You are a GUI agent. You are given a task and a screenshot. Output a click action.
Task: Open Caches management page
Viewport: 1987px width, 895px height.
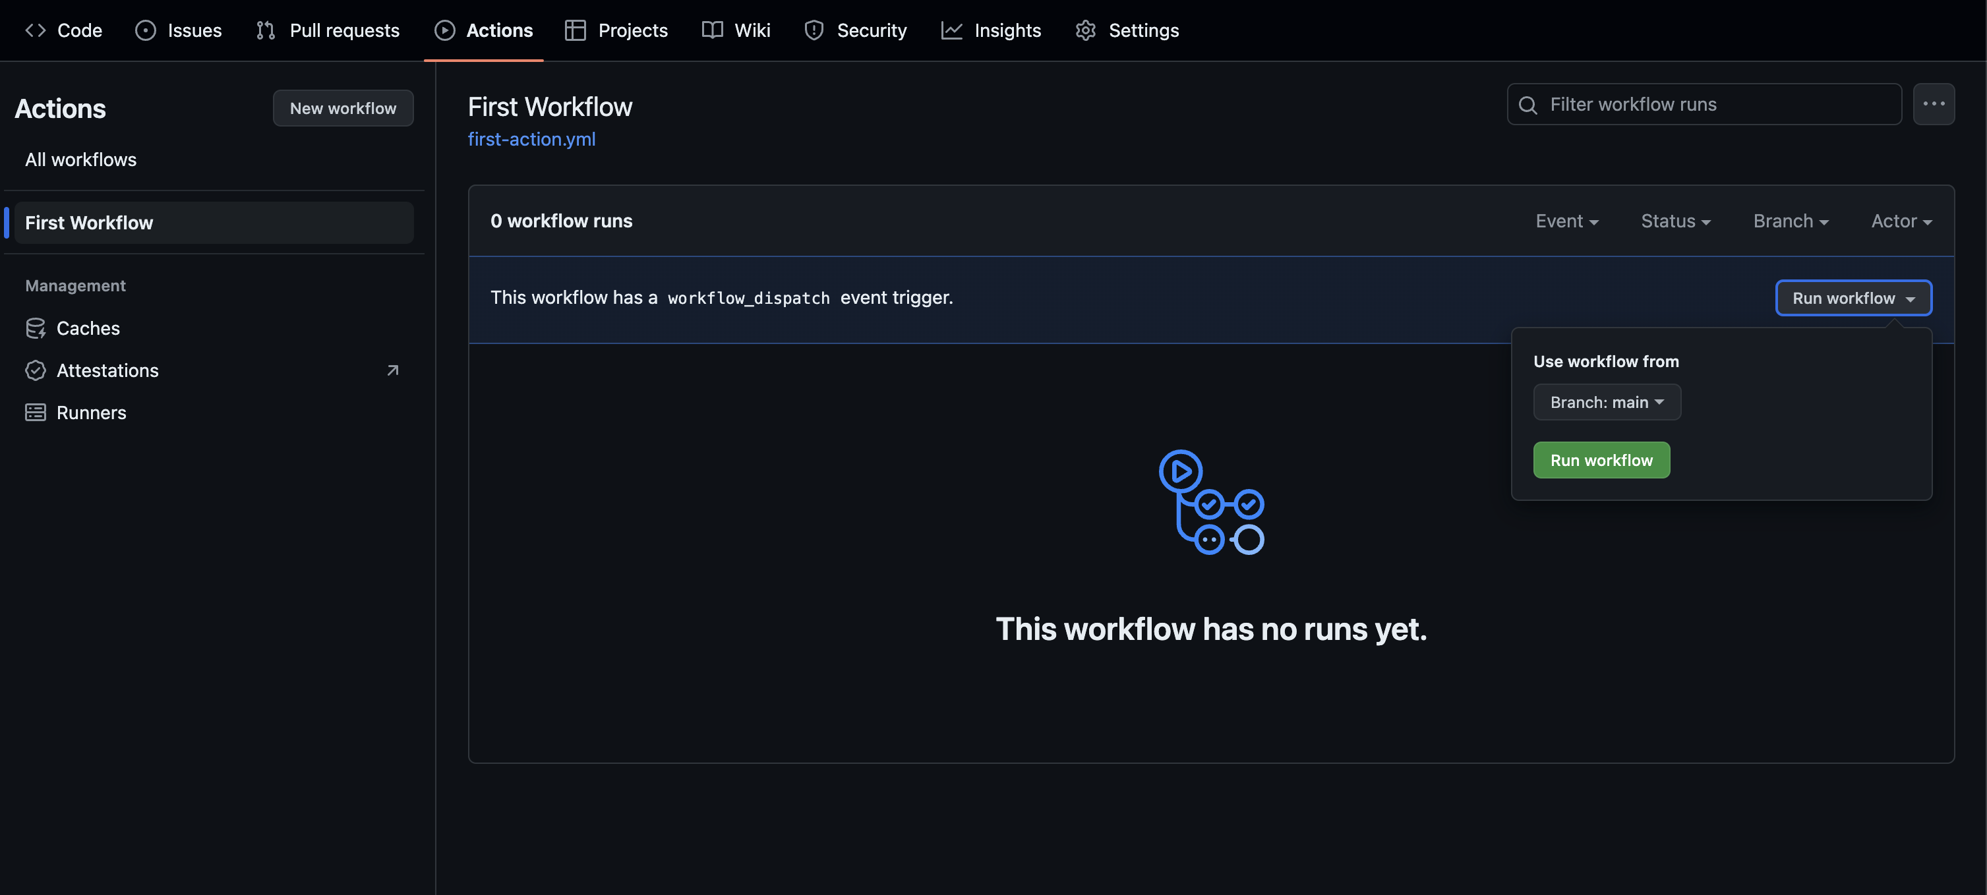(x=214, y=328)
